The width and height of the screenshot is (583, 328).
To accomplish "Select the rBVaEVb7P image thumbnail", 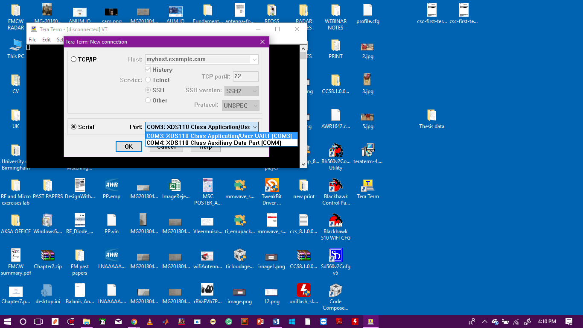I will [207, 293].
